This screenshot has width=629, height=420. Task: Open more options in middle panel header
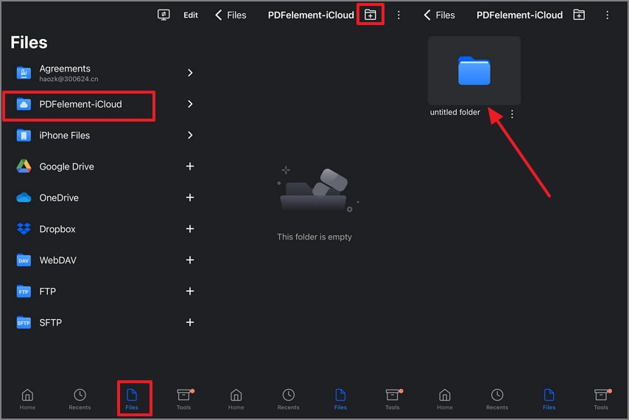coord(398,15)
